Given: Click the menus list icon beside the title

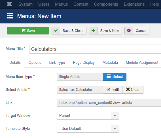Looking at the screenshot, I should pos(10,16).
